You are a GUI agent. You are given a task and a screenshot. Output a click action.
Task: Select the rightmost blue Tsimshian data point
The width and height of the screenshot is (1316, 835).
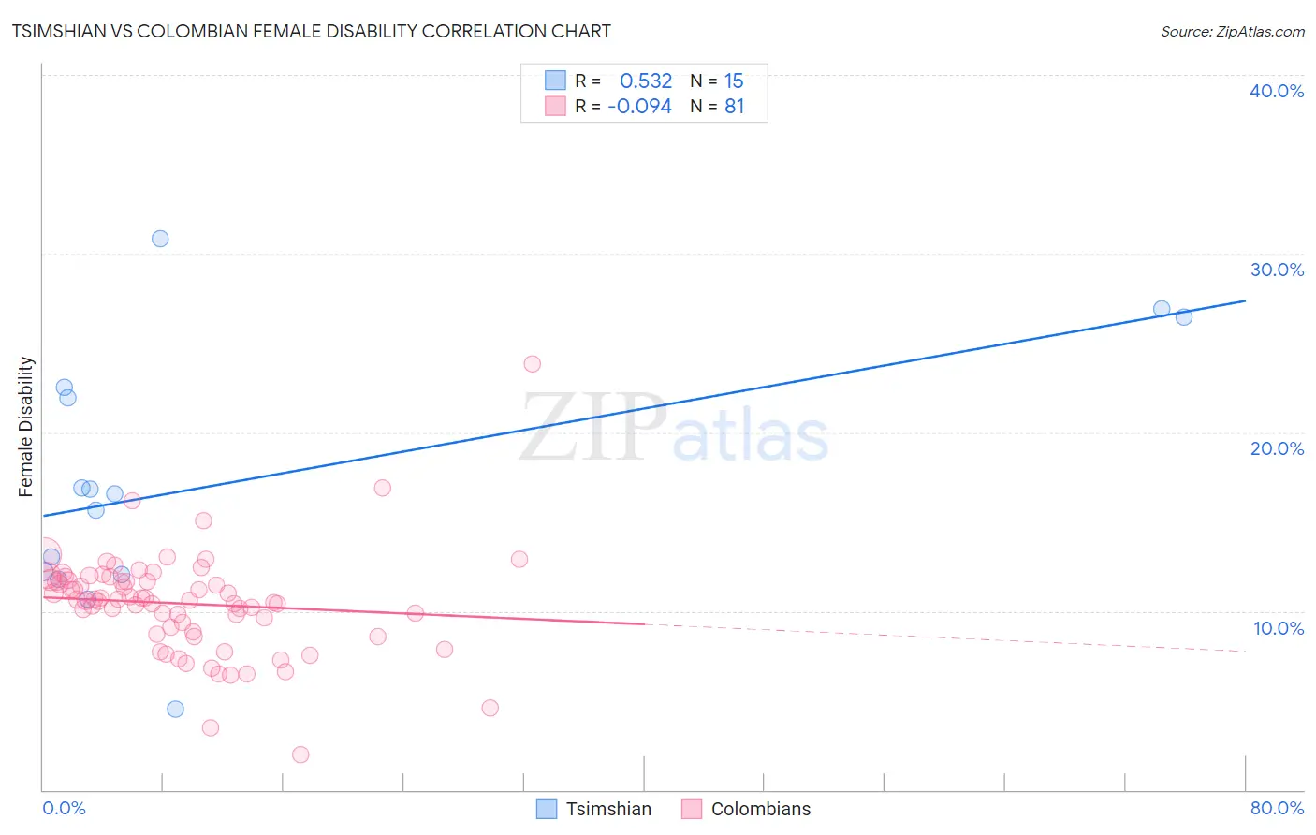pos(1184,316)
